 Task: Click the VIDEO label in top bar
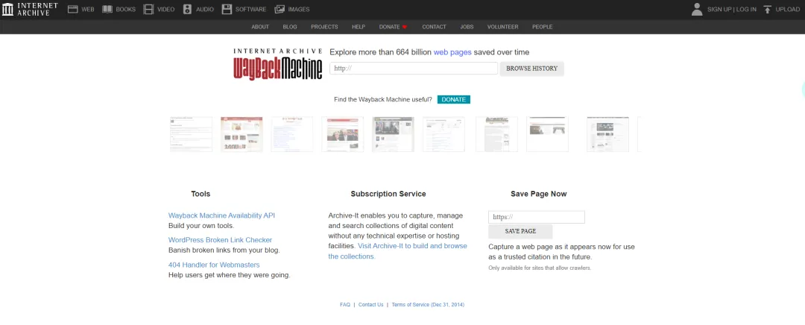click(165, 9)
